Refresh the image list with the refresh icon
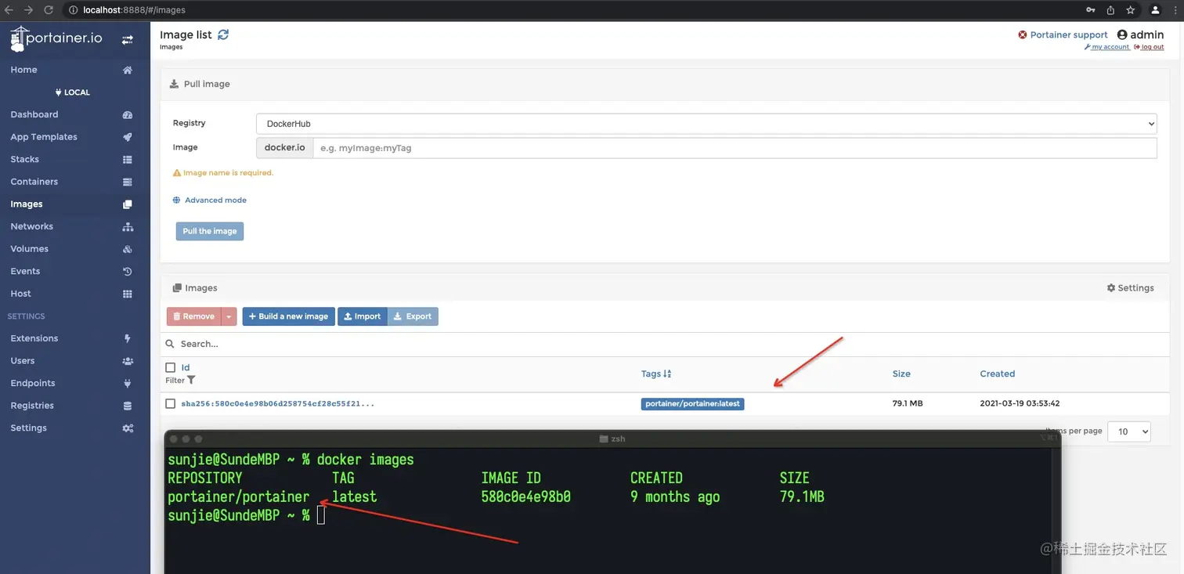Viewport: 1184px width, 574px height. click(223, 34)
